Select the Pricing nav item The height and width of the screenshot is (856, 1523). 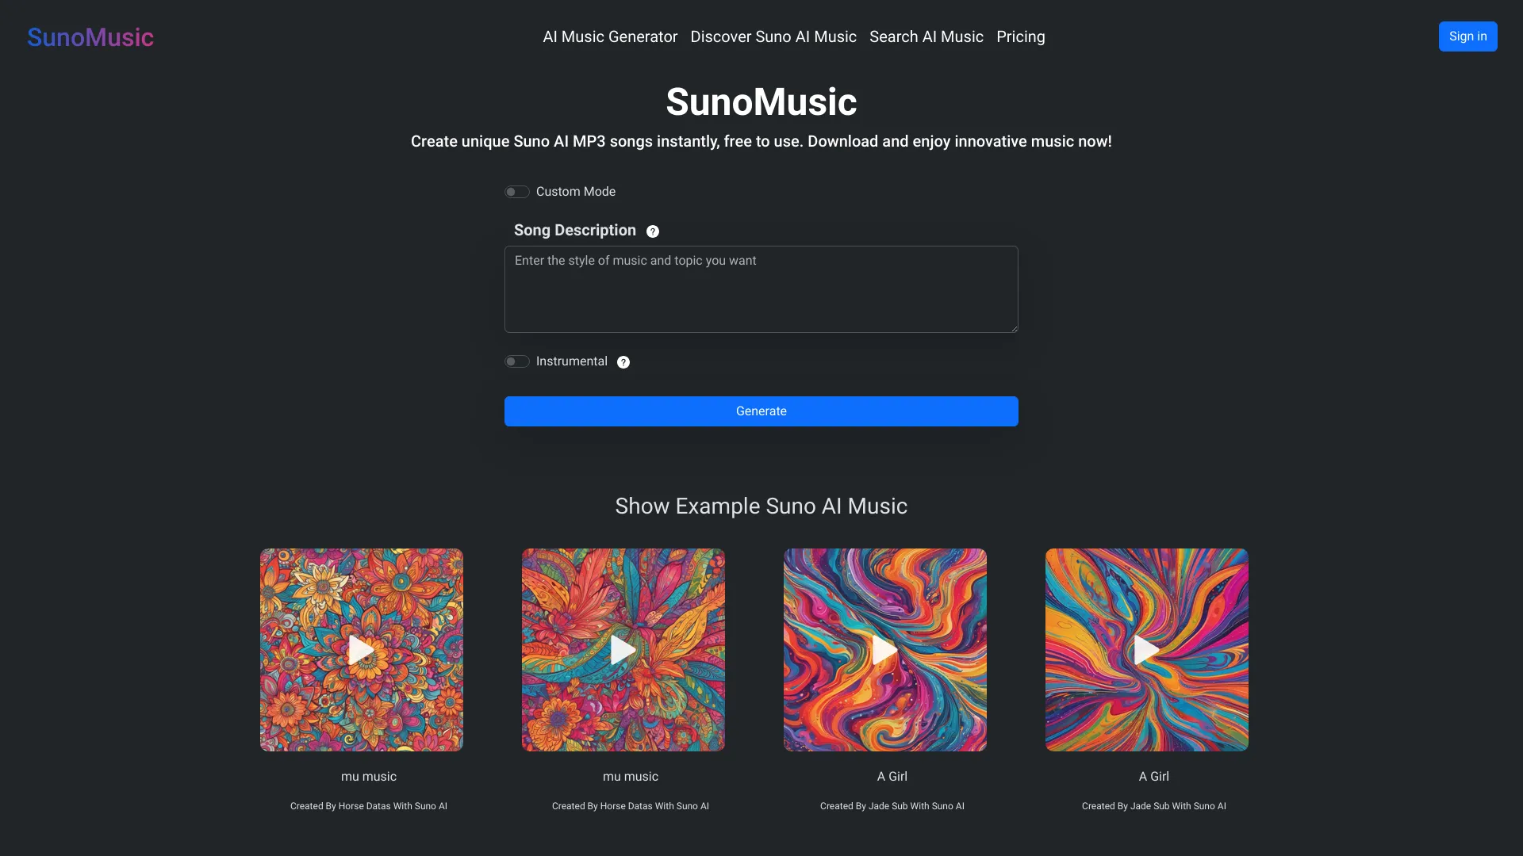(1020, 36)
